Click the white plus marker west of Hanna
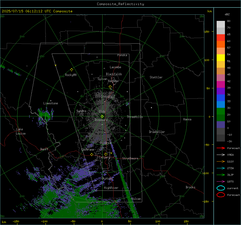This screenshot has height=225, width=241. coord(151,108)
